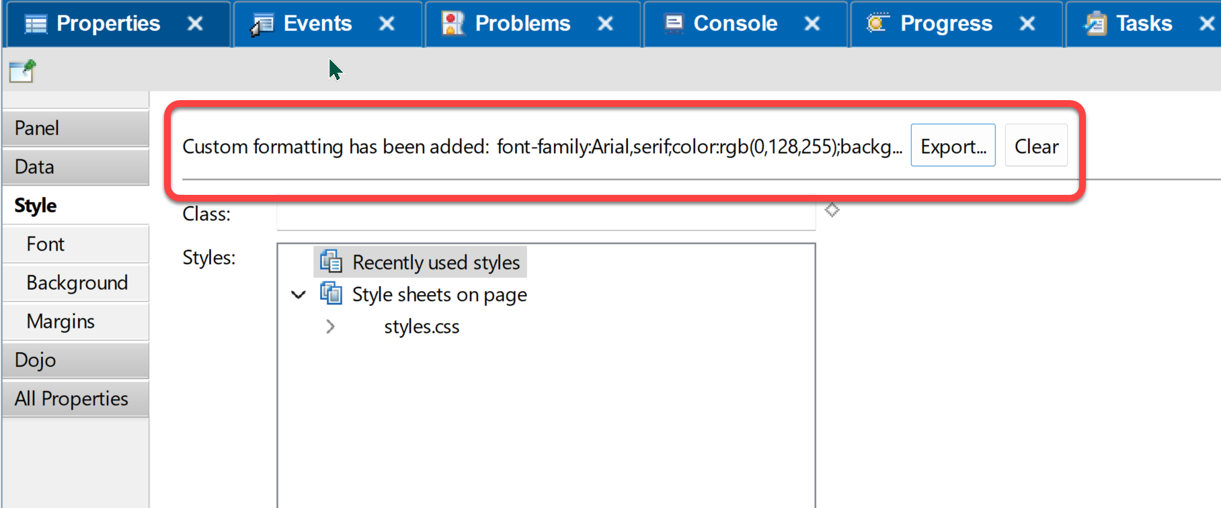Close the Progress tab

[x=1027, y=24]
